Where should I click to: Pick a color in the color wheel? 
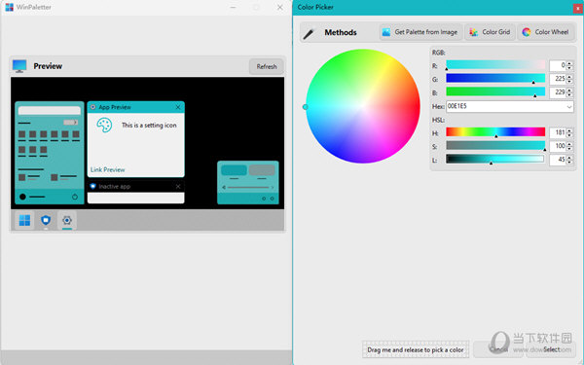click(363, 106)
